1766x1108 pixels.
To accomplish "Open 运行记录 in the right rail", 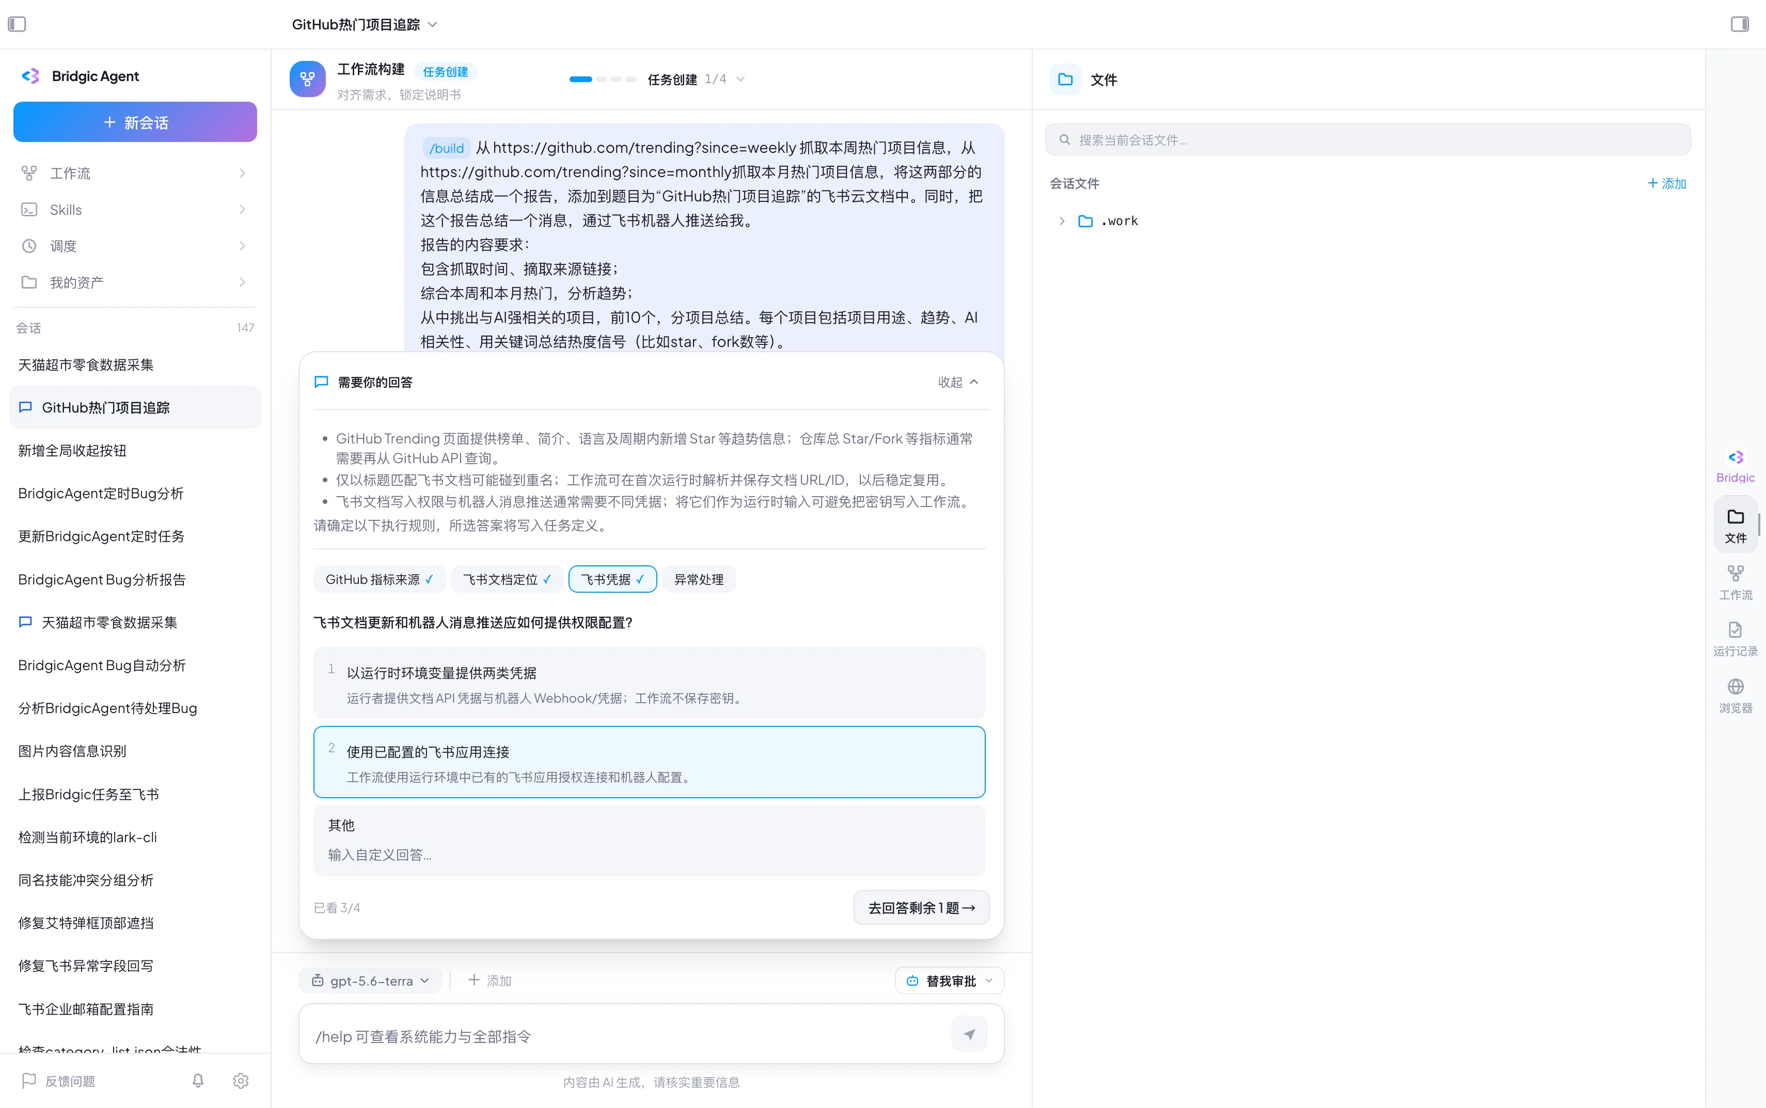I will coord(1735,639).
